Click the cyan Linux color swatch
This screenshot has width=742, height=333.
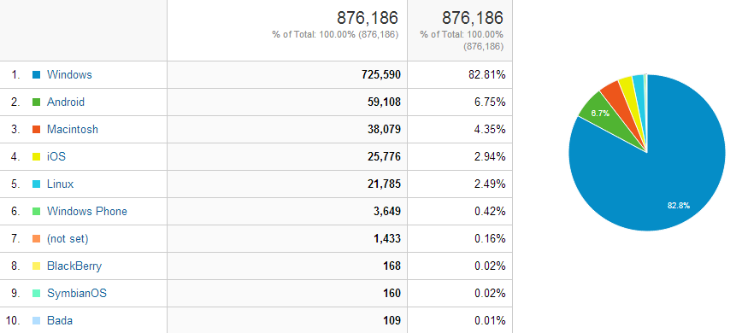point(37,184)
